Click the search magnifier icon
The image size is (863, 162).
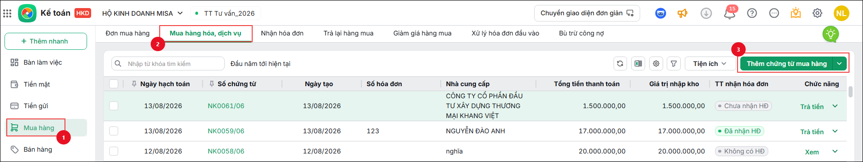pos(118,64)
